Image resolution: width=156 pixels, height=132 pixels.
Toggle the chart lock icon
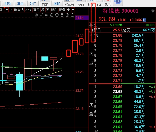pyautogui.click(x=62, y=15)
